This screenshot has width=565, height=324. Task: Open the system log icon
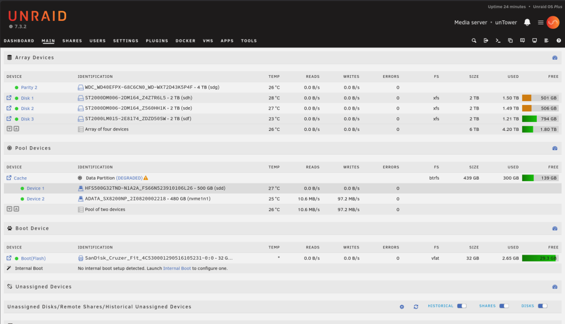click(546, 41)
